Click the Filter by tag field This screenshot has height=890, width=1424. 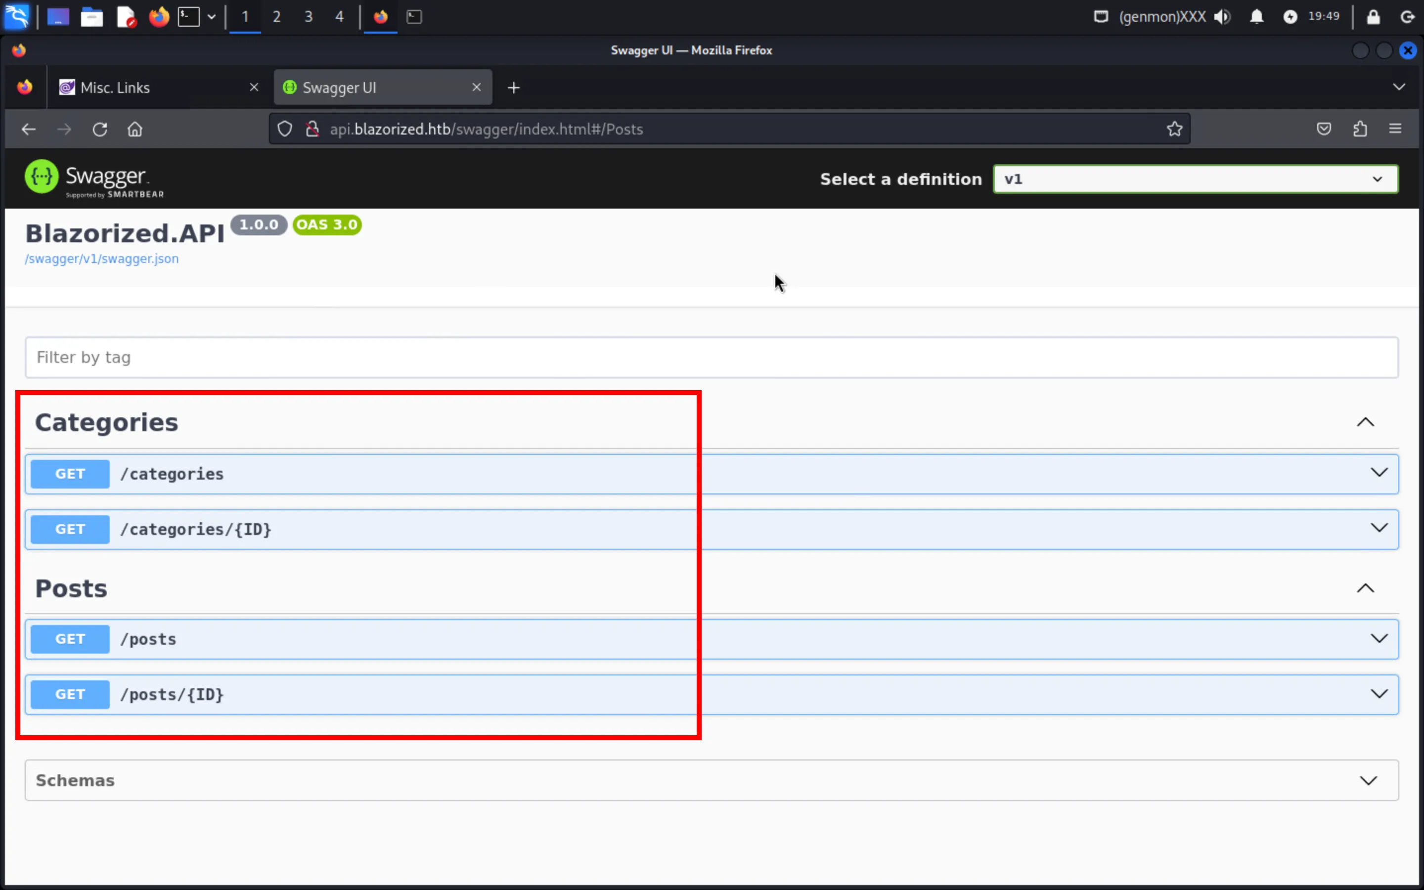[x=712, y=357]
